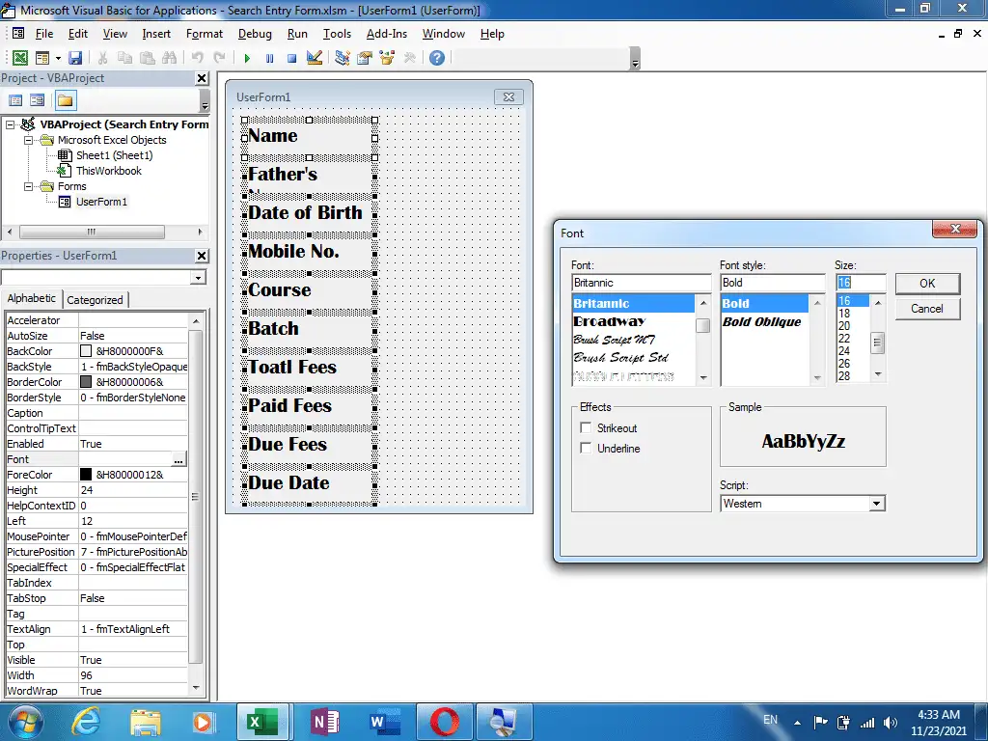Toggle Design Mode icon

tap(315, 58)
